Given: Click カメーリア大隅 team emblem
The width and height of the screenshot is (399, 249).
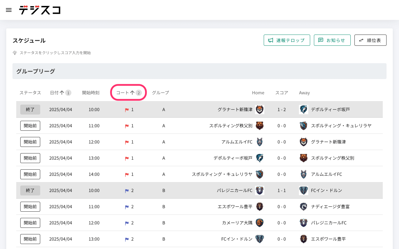Looking at the screenshot, I should pos(259,223).
